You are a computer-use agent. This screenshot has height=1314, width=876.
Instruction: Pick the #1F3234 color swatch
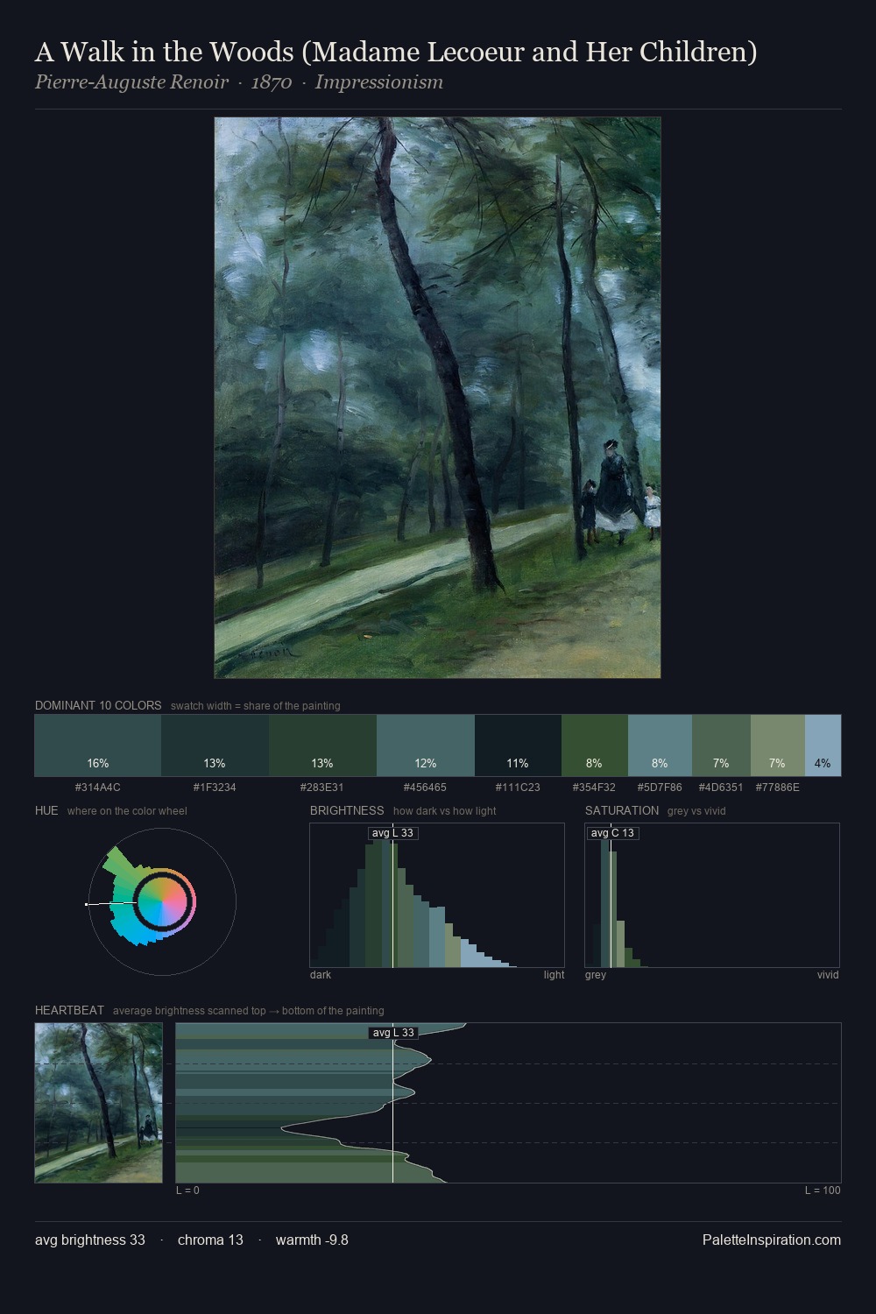(215, 745)
